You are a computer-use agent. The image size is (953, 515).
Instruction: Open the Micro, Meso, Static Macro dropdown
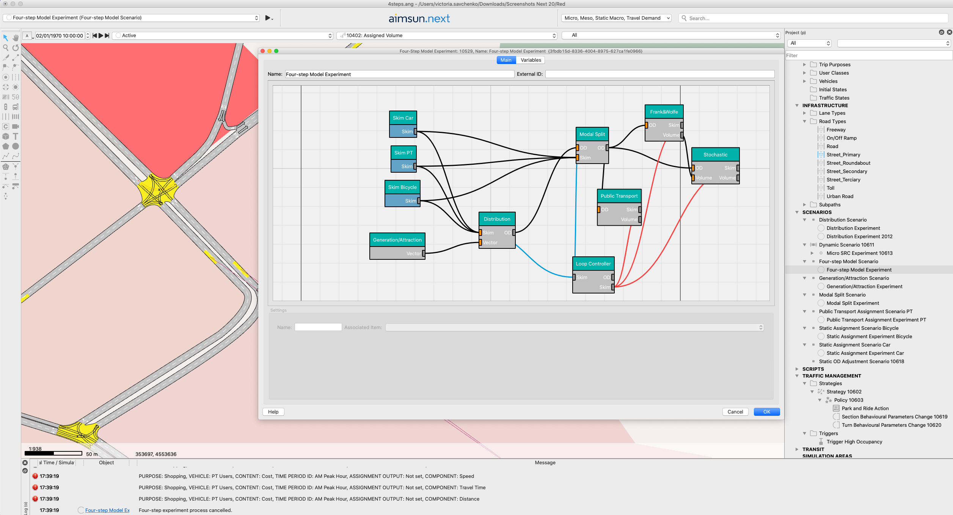point(616,18)
